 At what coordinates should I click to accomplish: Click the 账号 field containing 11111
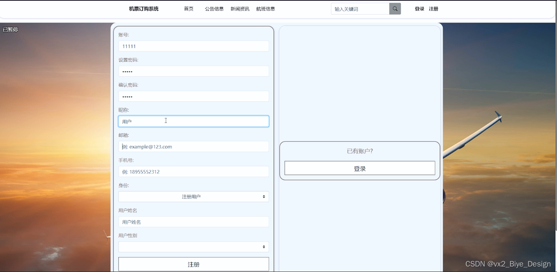(x=194, y=46)
